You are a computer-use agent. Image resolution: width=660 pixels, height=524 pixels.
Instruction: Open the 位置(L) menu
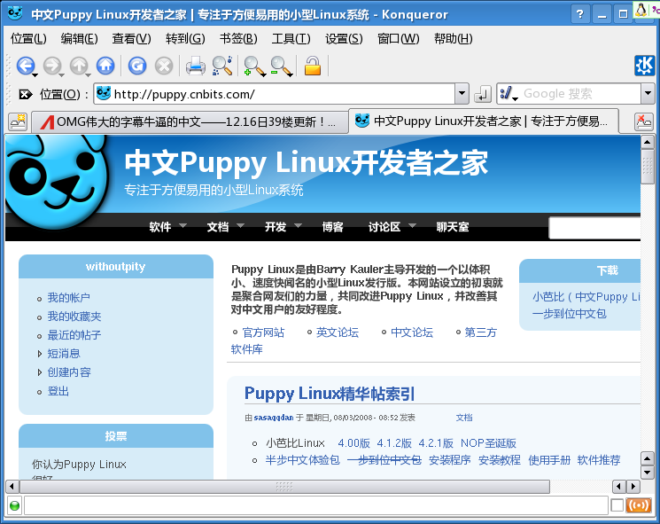click(x=28, y=39)
